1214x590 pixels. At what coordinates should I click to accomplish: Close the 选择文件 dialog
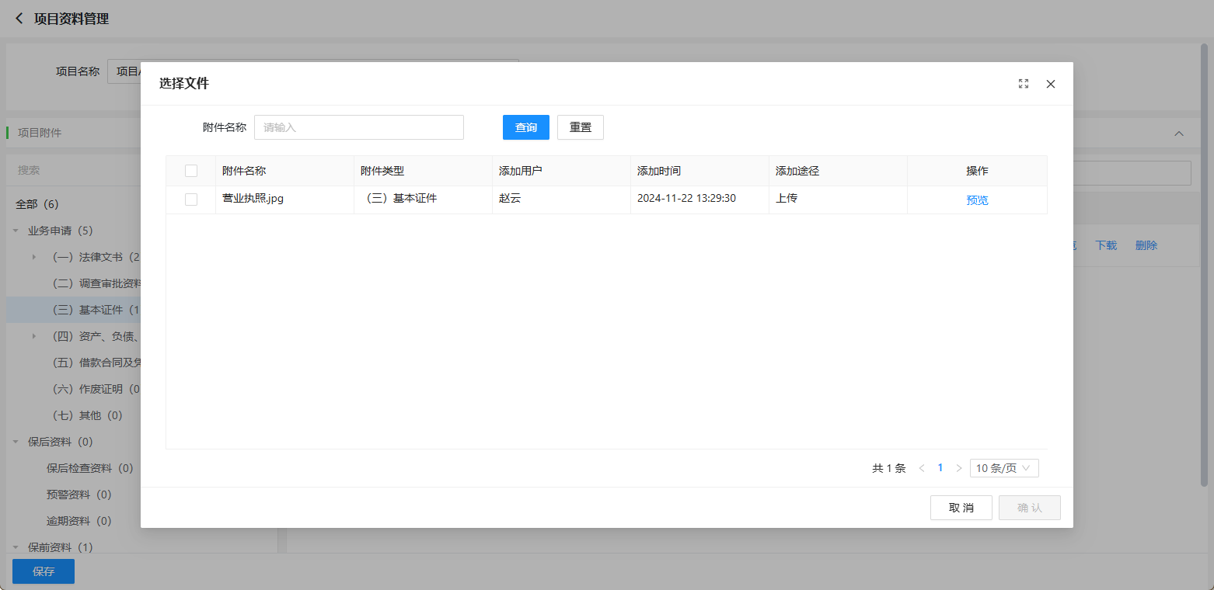(1051, 84)
